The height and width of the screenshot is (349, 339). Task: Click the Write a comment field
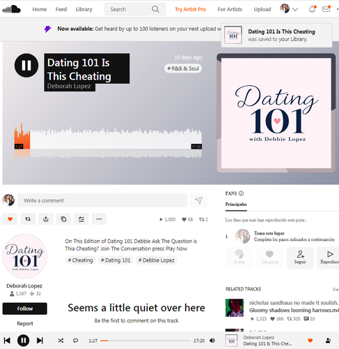pos(102,200)
